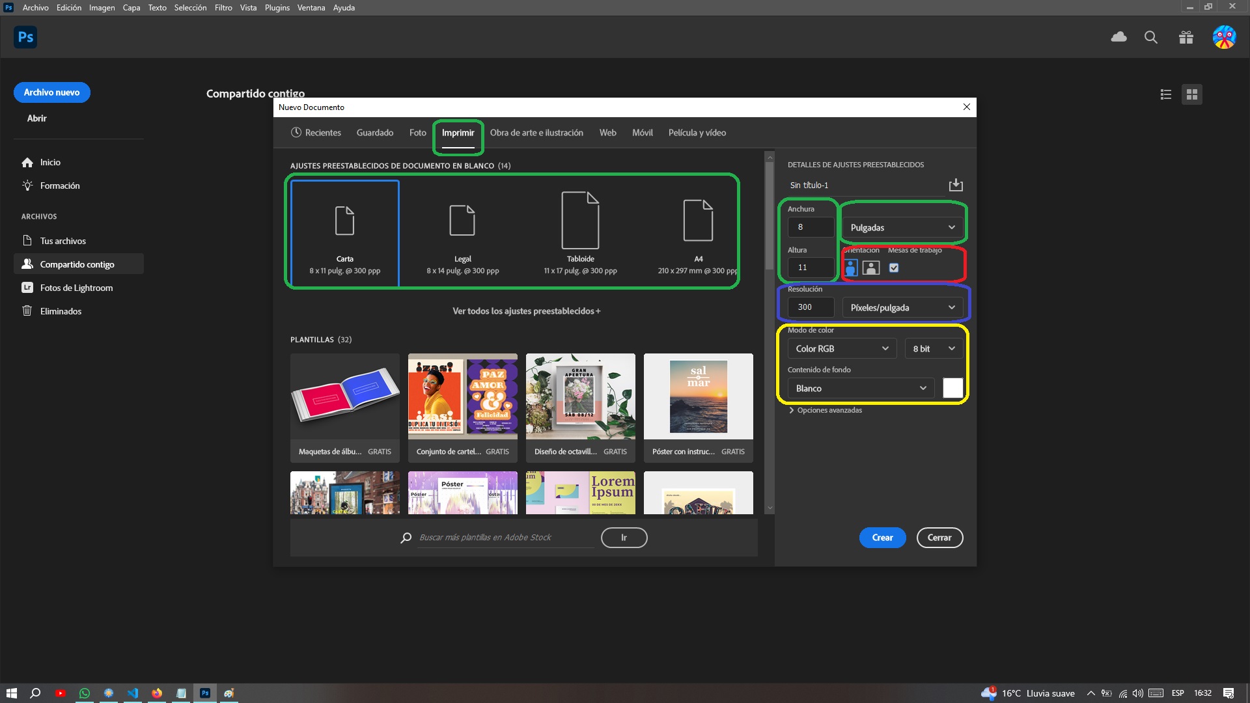Select portrait orientation icon
The width and height of the screenshot is (1250, 703).
click(x=851, y=268)
